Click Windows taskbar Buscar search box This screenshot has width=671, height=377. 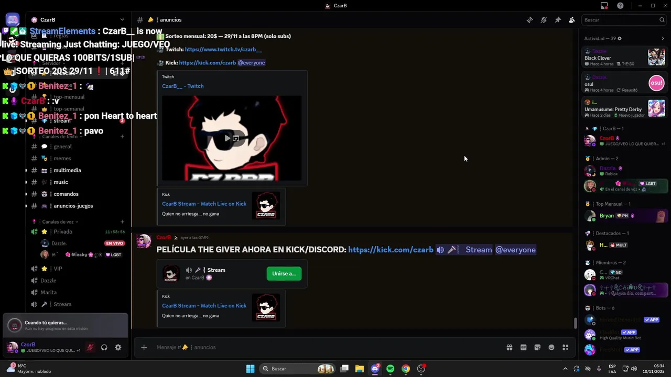[298, 369]
